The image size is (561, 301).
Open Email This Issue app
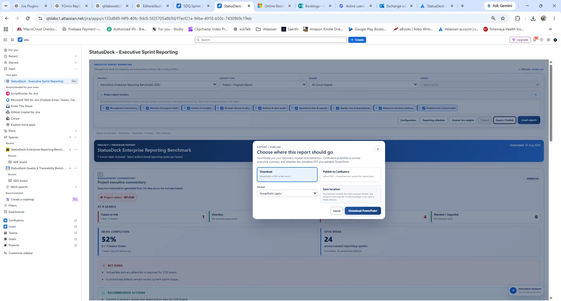coord(22,106)
